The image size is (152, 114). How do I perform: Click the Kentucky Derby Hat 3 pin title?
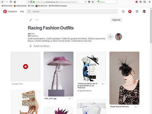(88, 85)
